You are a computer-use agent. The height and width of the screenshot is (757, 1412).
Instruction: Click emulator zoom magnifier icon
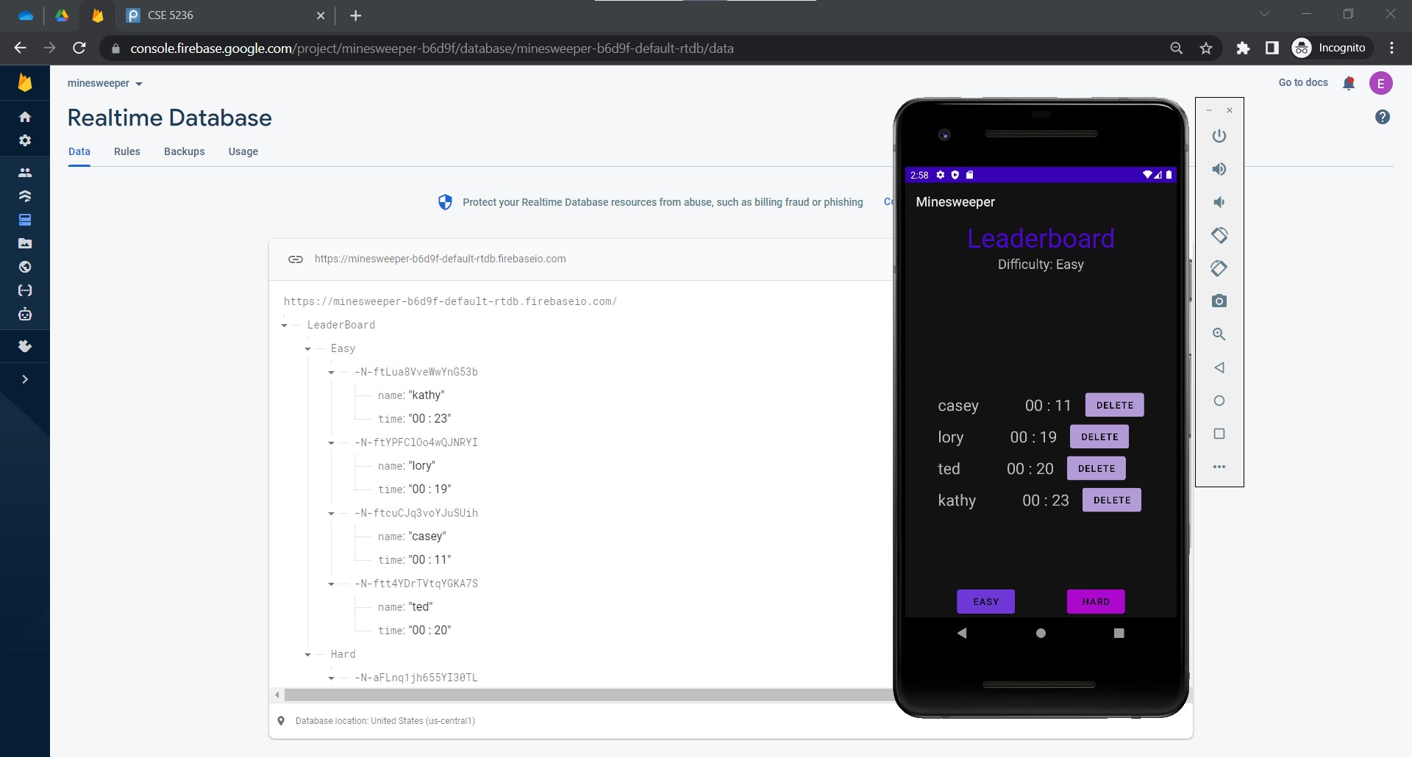pos(1219,334)
